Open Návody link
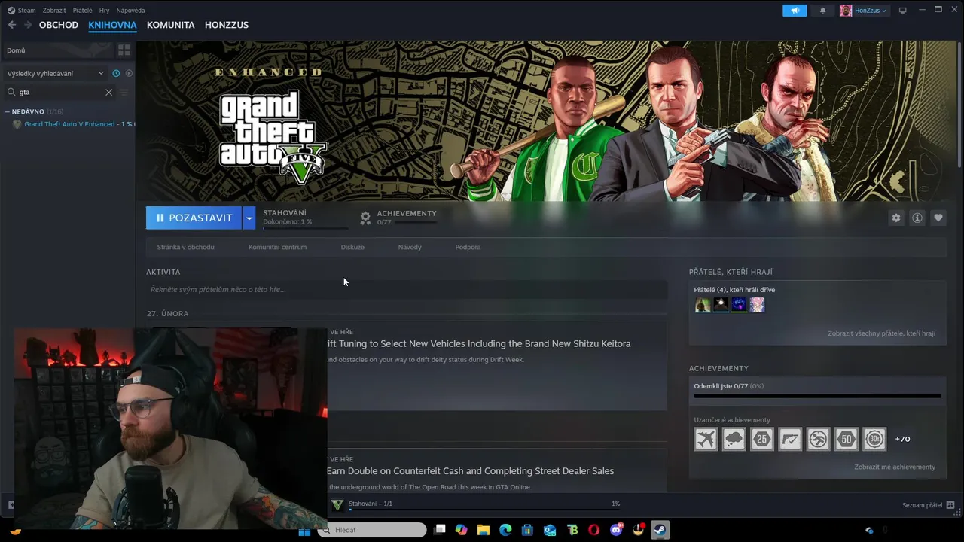 [x=410, y=247]
